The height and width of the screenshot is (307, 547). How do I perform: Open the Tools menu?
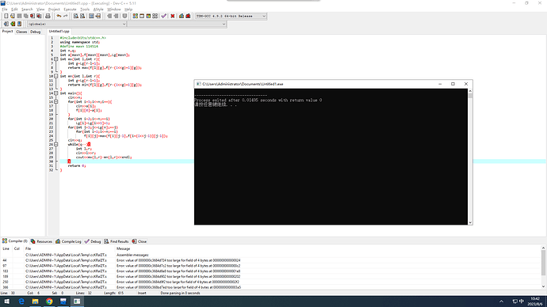coord(85,9)
